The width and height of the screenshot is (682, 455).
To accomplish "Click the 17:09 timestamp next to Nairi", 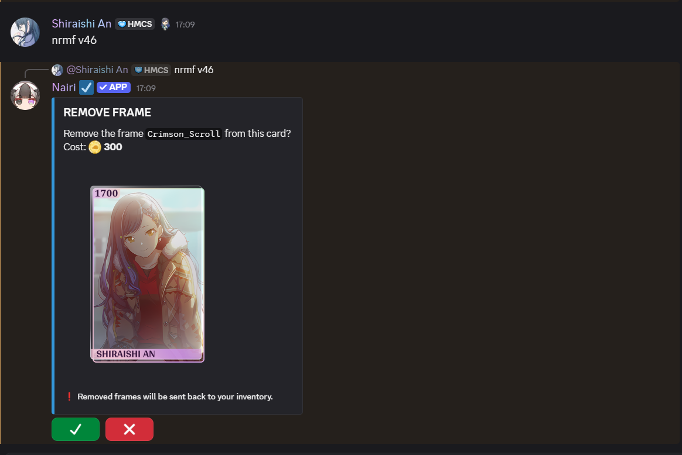I will click(x=146, y=88).
